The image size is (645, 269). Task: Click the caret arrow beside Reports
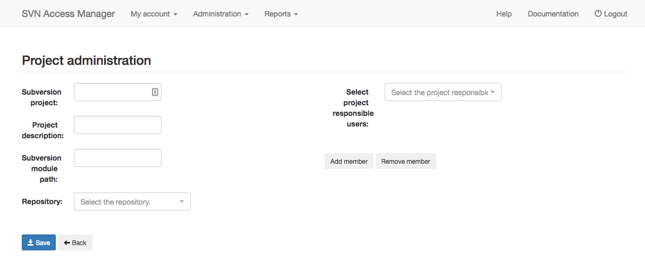click(x=296, y=14)
